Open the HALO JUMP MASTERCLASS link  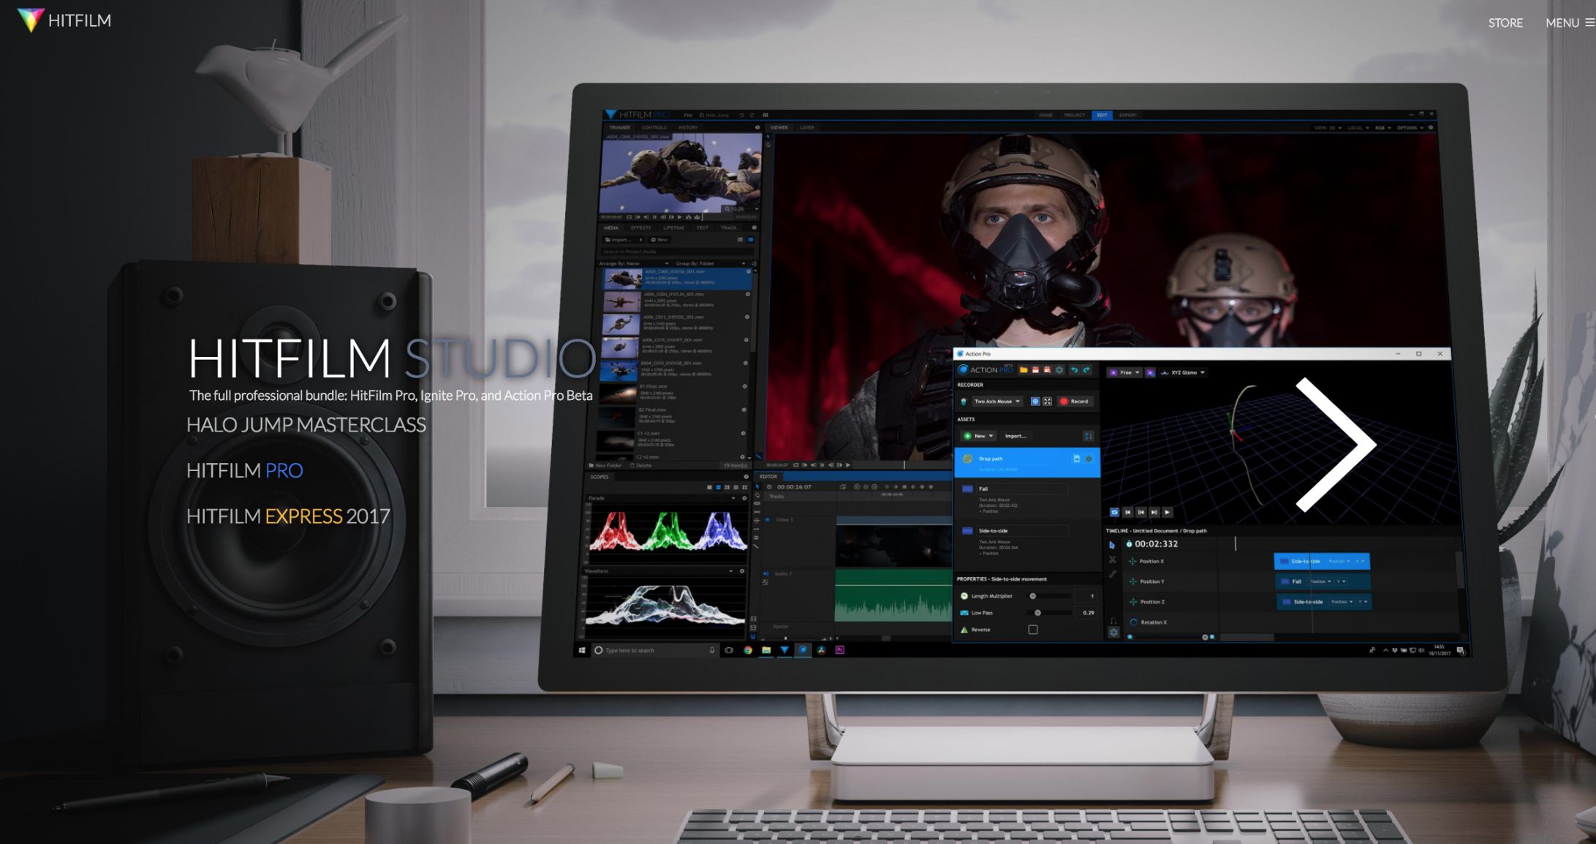(x=306, y=425)
